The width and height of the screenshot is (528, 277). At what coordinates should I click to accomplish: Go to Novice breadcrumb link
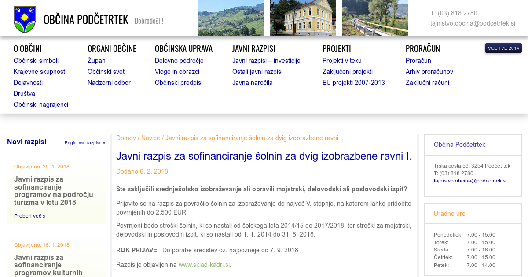click(150, 138)
